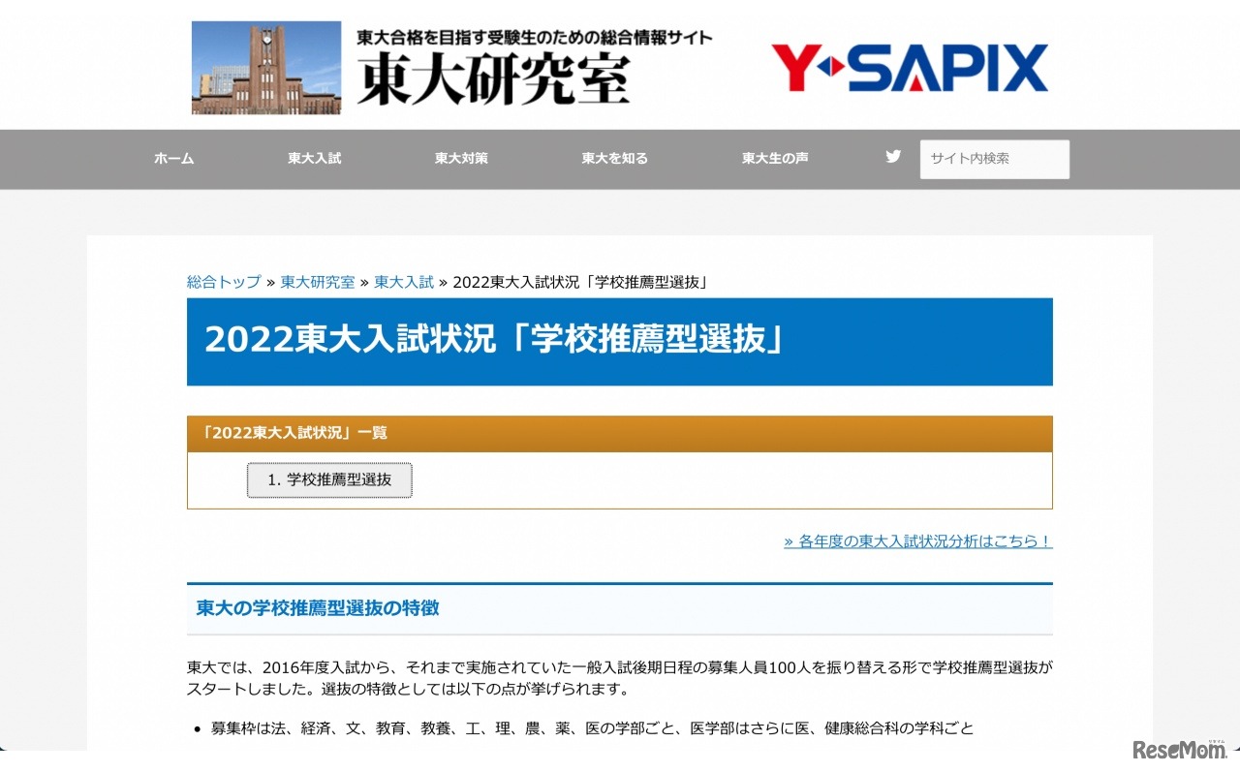1240x772 pixels.
Task: Click the 1. 学校推薦型選抜 button
Action: (328, 479)
